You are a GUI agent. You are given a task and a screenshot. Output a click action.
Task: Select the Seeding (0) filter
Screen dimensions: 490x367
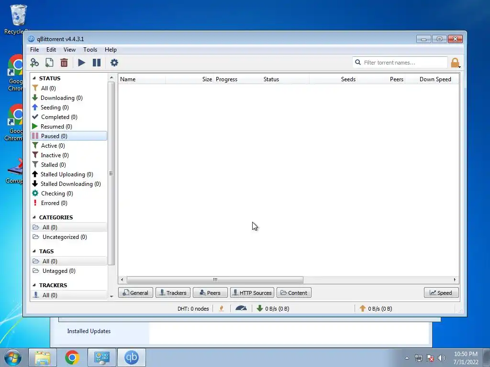pyautogui.click(x=69, y=108)
